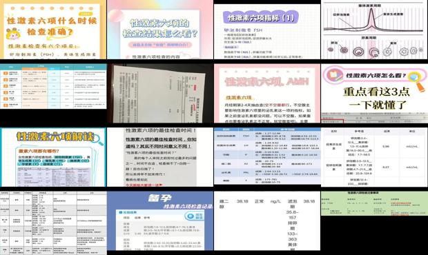Click the '检查准确?' title text
Image resolution: width=428 pixels, height=255 pixels.
50,32
